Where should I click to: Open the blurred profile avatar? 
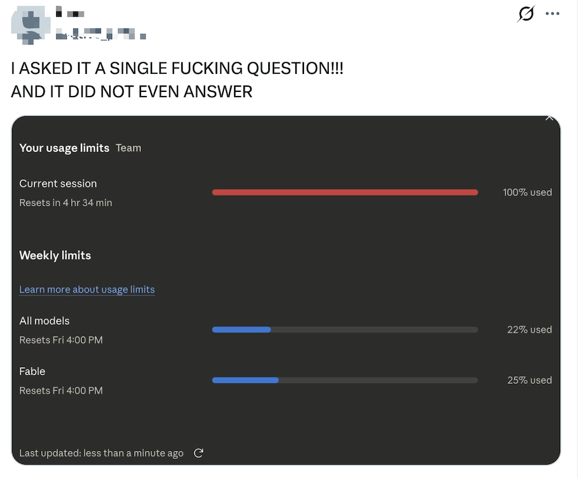[x=30, y=25]
